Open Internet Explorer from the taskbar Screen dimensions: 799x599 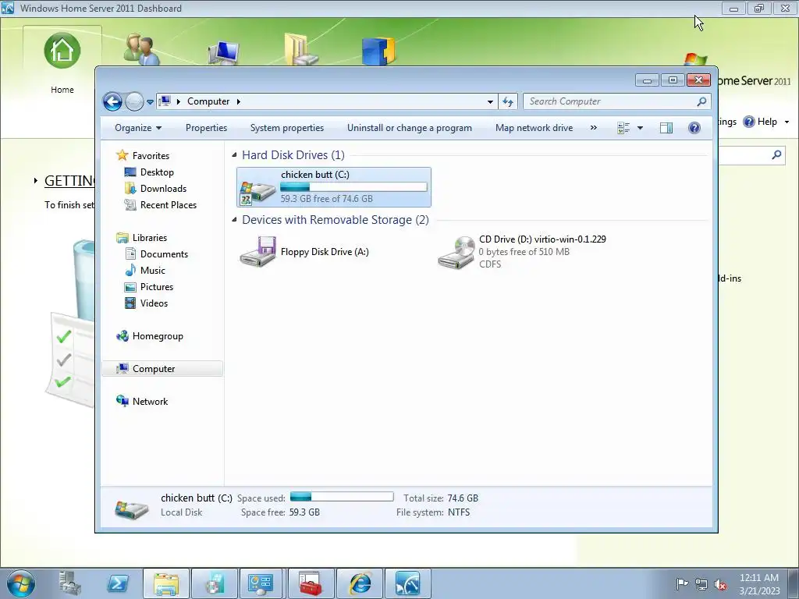tap(359, 583)
